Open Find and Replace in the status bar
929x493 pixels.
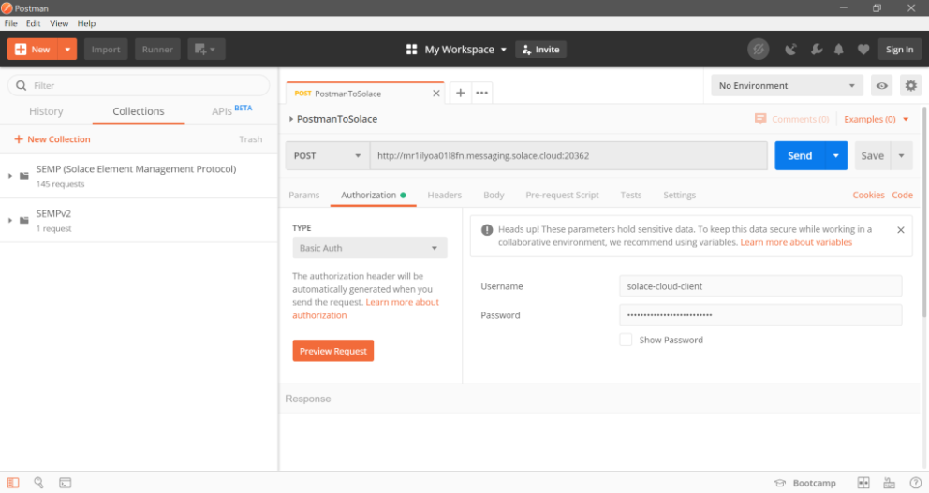tap(38, 483)
